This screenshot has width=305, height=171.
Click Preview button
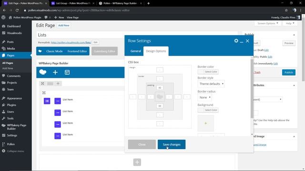coord(289,43)
